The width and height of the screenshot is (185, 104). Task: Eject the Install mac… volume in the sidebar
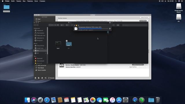tap(46, 48)
